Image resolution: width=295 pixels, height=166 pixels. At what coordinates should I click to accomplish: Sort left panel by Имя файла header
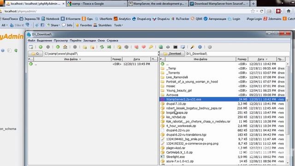[72, 59]
